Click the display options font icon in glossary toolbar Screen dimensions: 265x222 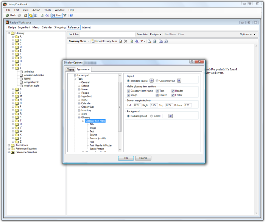(x=137, y=41)
